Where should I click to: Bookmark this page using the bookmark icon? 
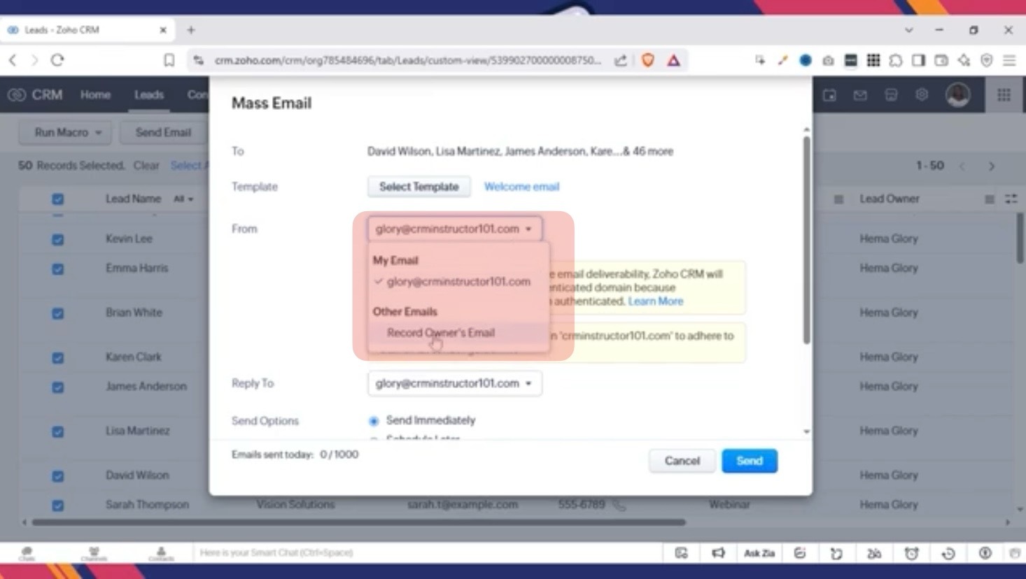point(169,60)
